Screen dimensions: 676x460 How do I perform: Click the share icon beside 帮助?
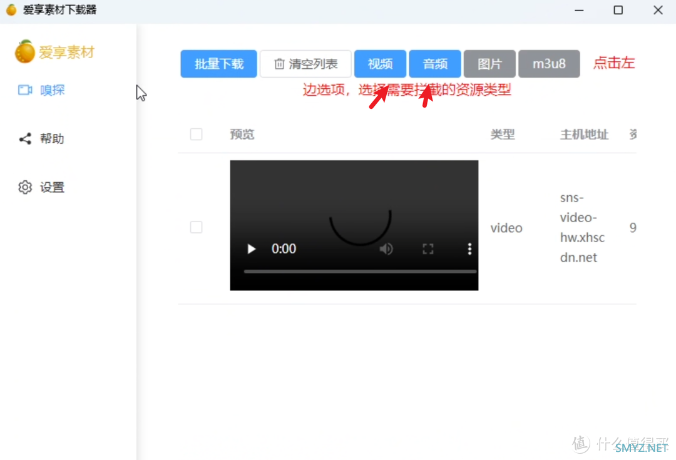(x=25, y=139)
